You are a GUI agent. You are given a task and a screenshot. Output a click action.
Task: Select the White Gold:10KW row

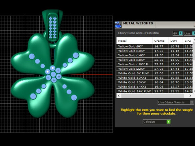[155, 82]
